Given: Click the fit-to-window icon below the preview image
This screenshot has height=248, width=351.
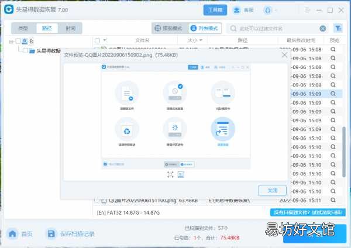Looking at the screenshot, I should click(170, 174).
